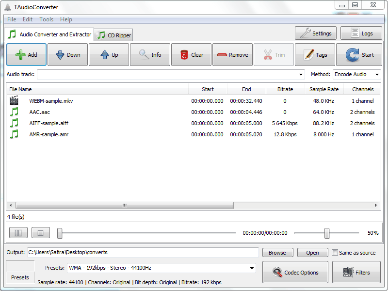Click the Sample Rate column header

coord(324,89)
